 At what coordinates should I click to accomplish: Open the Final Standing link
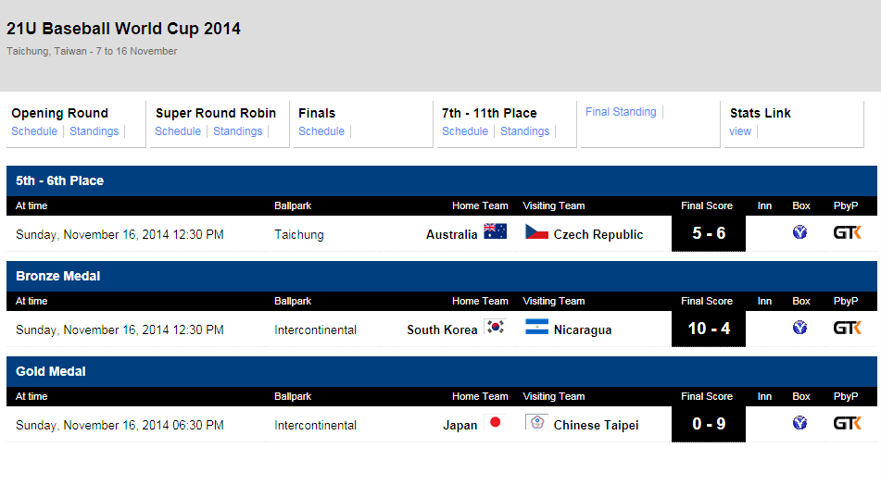pos(621,112)
